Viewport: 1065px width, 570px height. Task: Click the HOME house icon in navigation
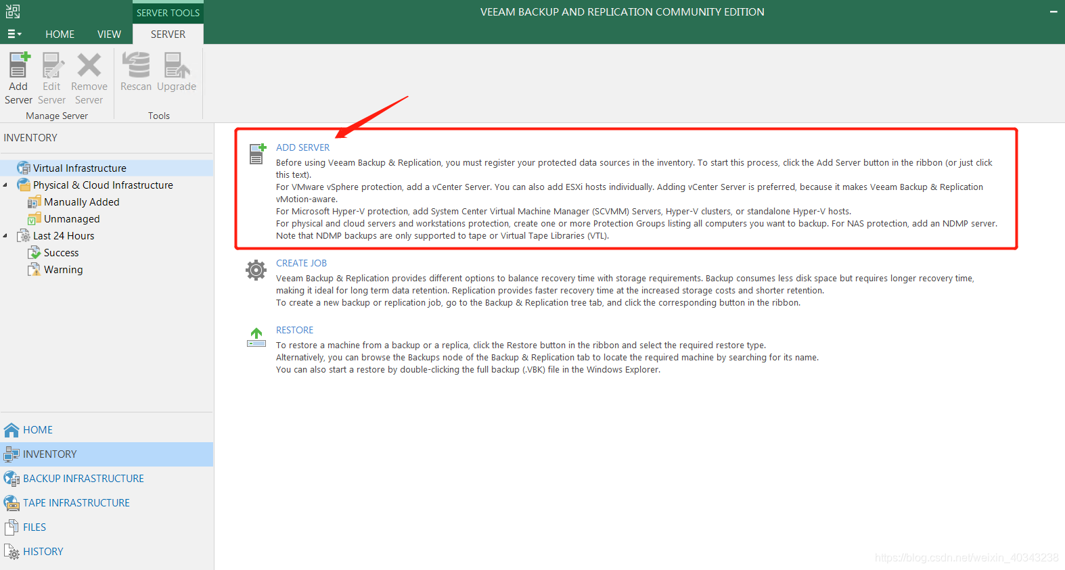pos(12,430)
